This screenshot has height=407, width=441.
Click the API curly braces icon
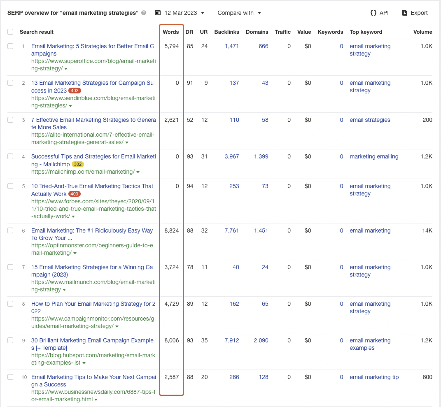click(x=373, y=13)
